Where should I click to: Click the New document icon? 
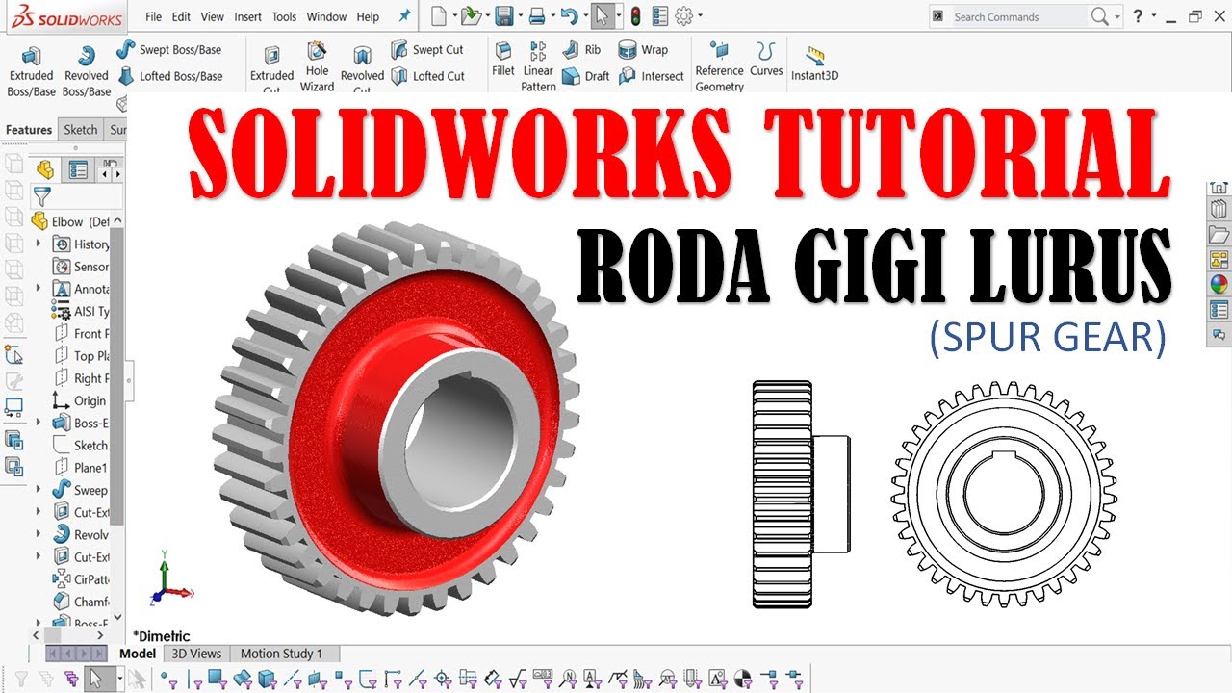(x=439, y=16)
